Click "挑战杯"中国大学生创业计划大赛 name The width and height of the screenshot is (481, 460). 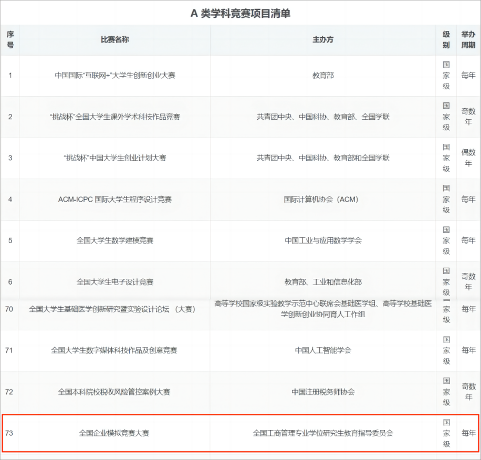(114, 158)
